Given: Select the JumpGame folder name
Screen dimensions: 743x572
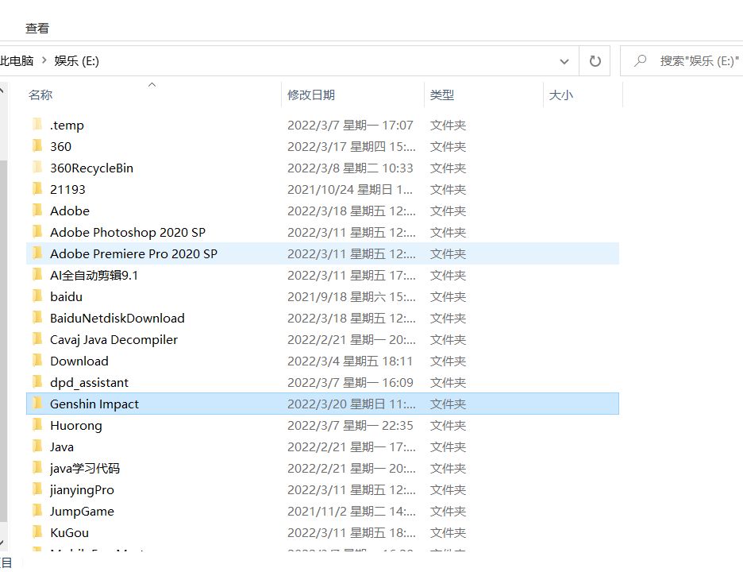Looking at the screenshot, I should tap(82, 511).
